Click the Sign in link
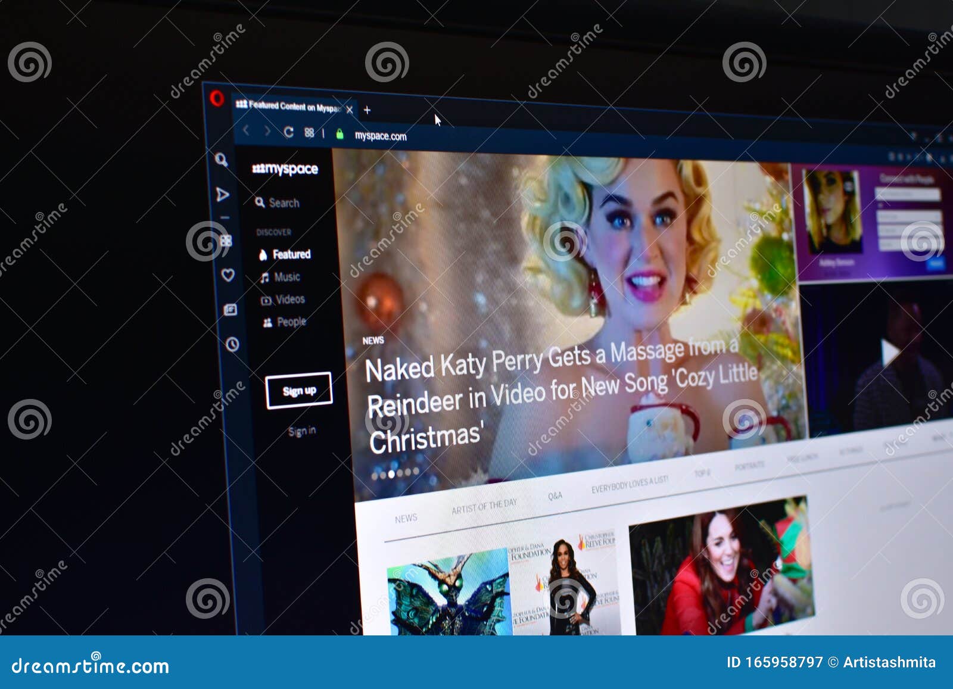The width and height of the screenshot is (953, 689). pyautogui.click(x=302, y=431)
